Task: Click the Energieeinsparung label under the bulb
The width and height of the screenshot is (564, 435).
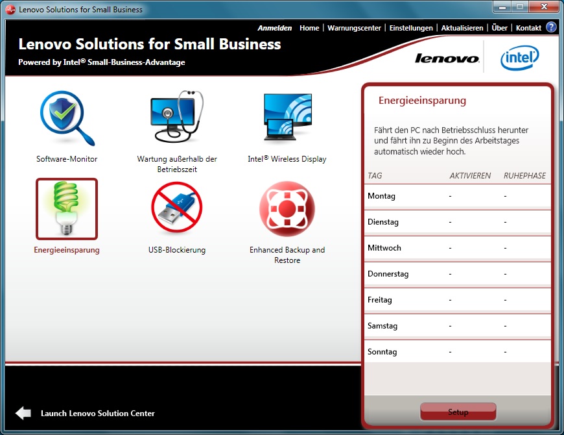Action: pos(67,250)
